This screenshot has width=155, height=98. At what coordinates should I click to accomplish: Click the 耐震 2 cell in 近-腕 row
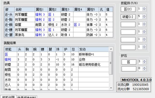[41, 25]
